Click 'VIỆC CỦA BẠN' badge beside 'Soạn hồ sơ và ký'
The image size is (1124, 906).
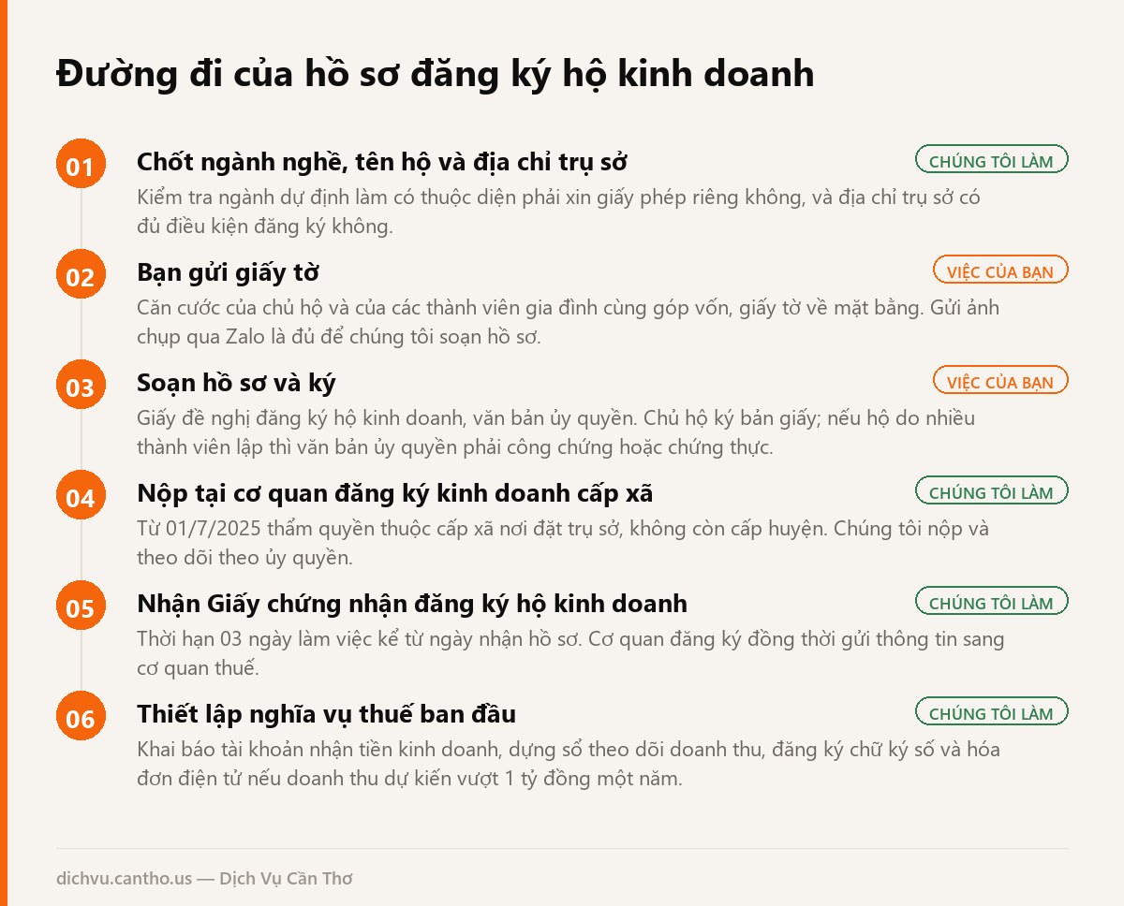pyautogui.click(x=1000, y=381)
